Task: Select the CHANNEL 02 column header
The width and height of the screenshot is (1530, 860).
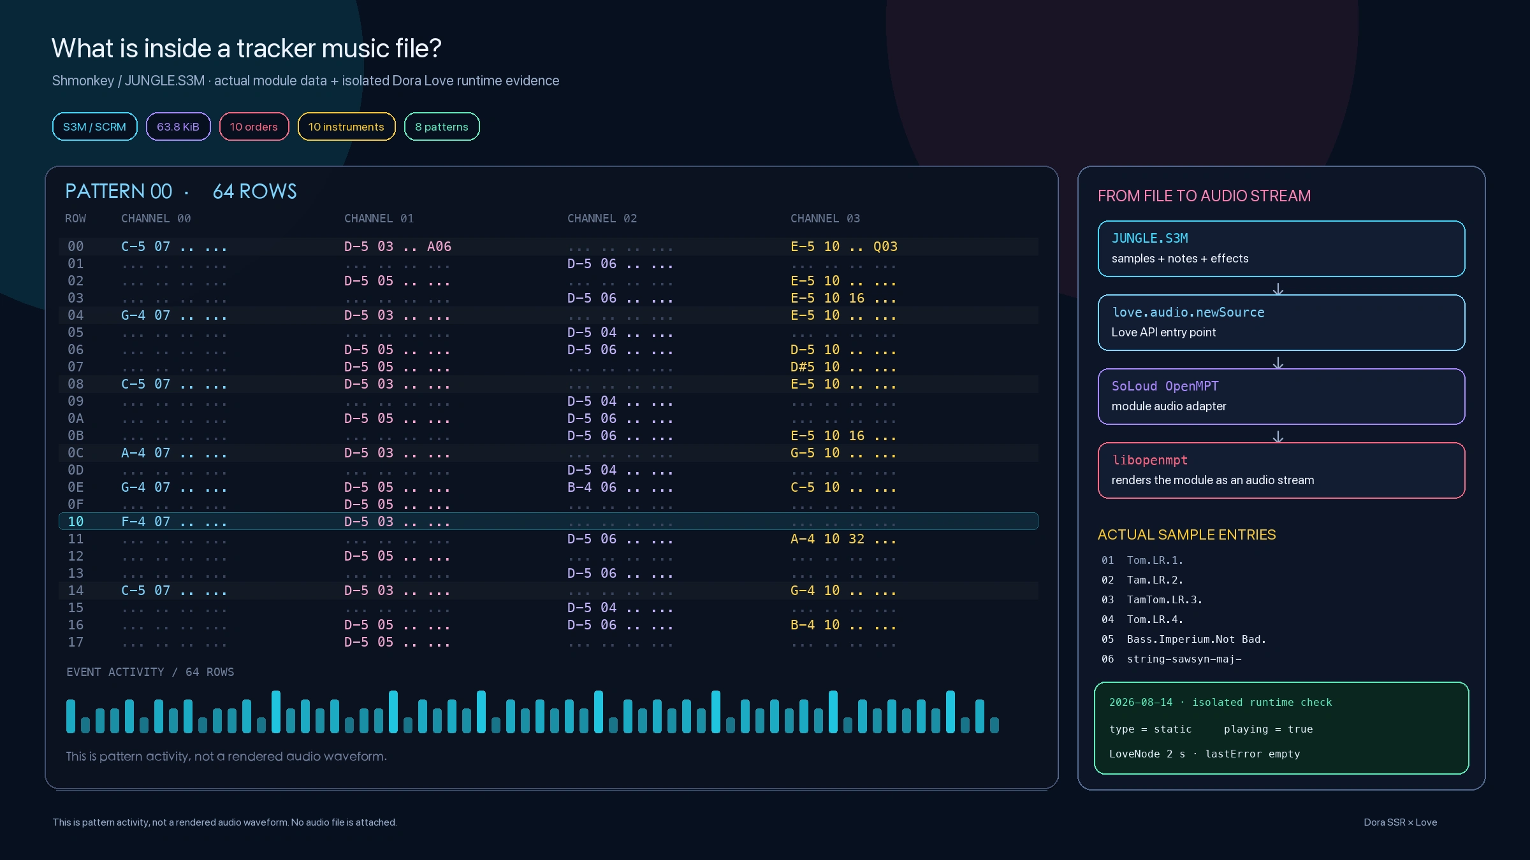Action: click(x=602, y=219)
